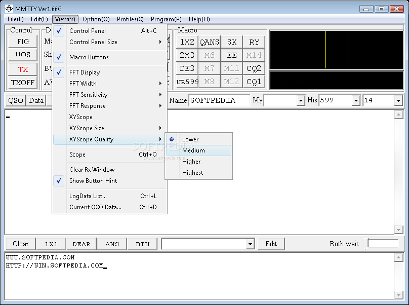Click the Data button
Viewport: 409px width, 305px height.
pos(36,100)
